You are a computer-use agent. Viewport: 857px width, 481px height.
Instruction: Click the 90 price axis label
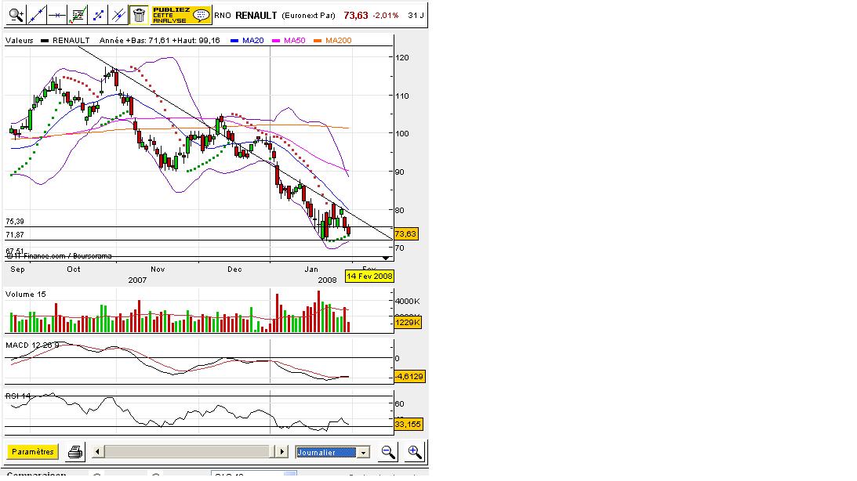coord(400,172)
